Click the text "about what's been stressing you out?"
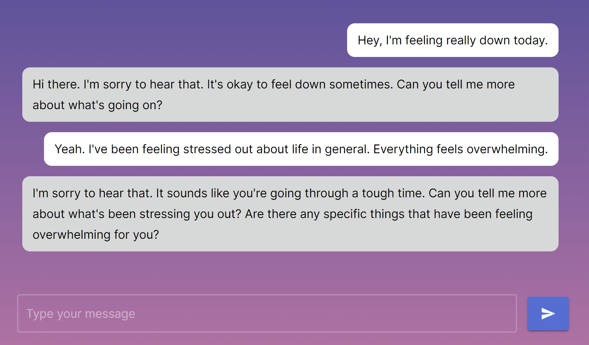The width and height of the screenshot is (589, 345). click(x=137, y=214)
